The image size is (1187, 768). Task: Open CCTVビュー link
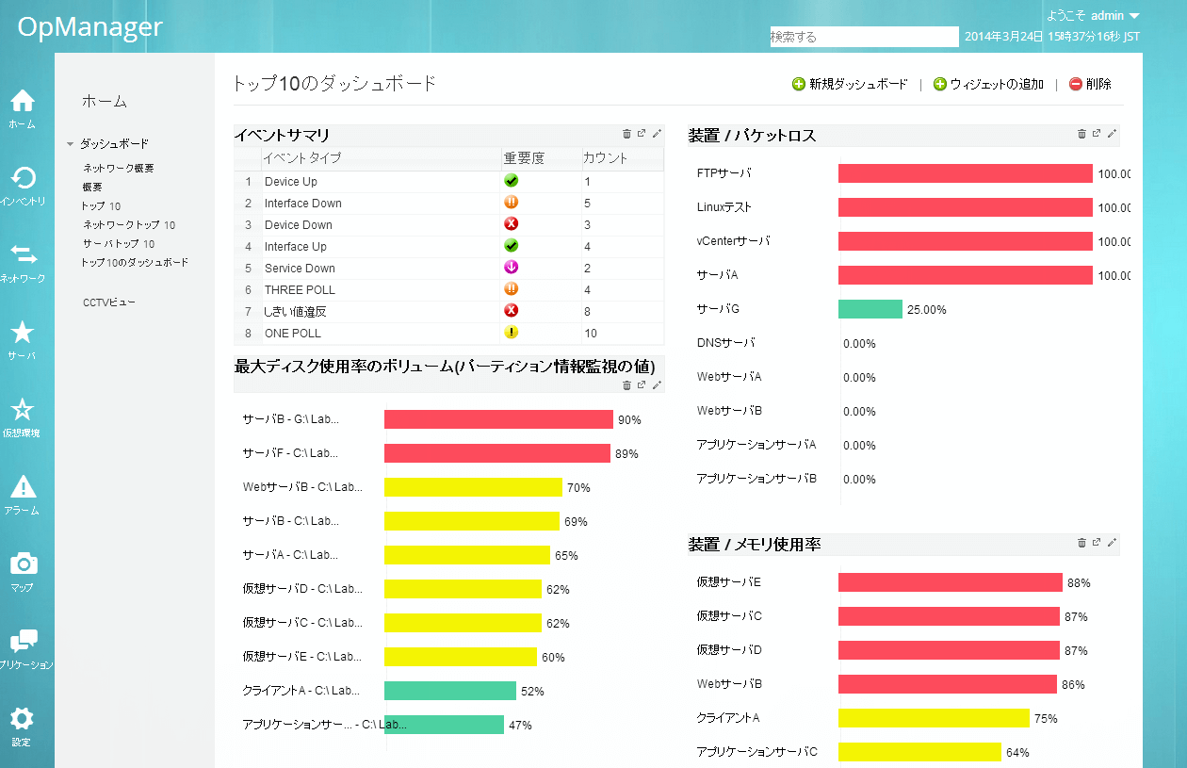click(109, 302)
